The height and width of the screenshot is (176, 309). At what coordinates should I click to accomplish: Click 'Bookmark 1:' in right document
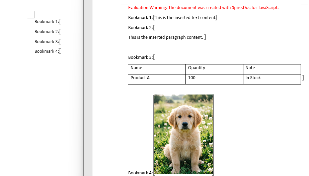point(141,18)
